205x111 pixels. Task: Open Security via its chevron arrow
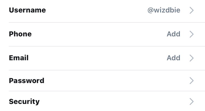pos(192,102)
